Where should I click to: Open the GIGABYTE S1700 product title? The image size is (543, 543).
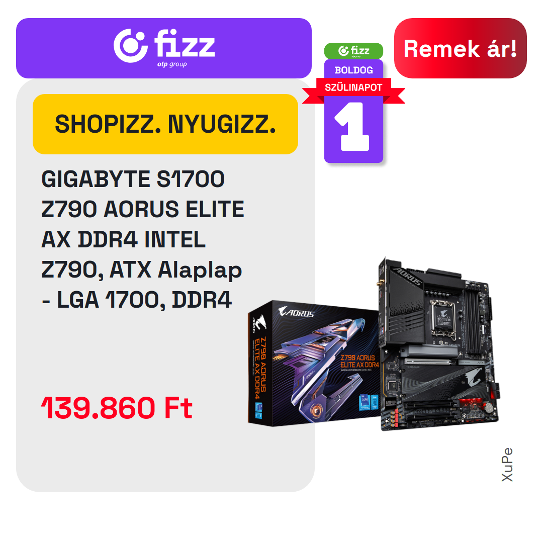(x=133, y=179)
